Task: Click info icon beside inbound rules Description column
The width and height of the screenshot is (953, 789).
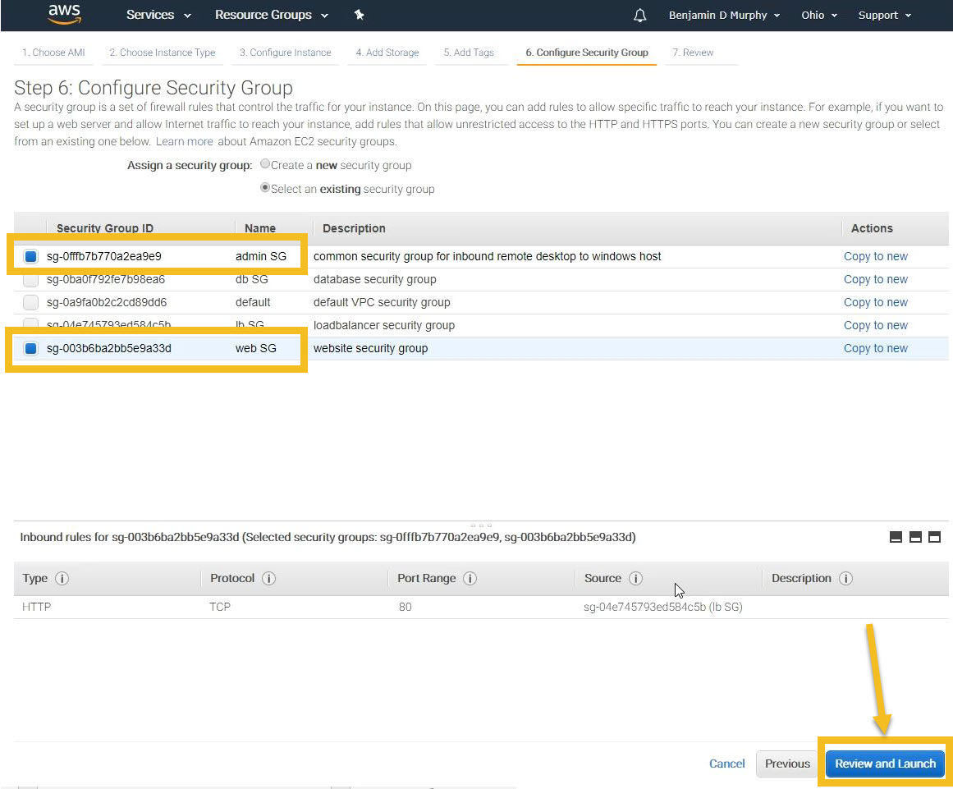Action: coord(845,578)
